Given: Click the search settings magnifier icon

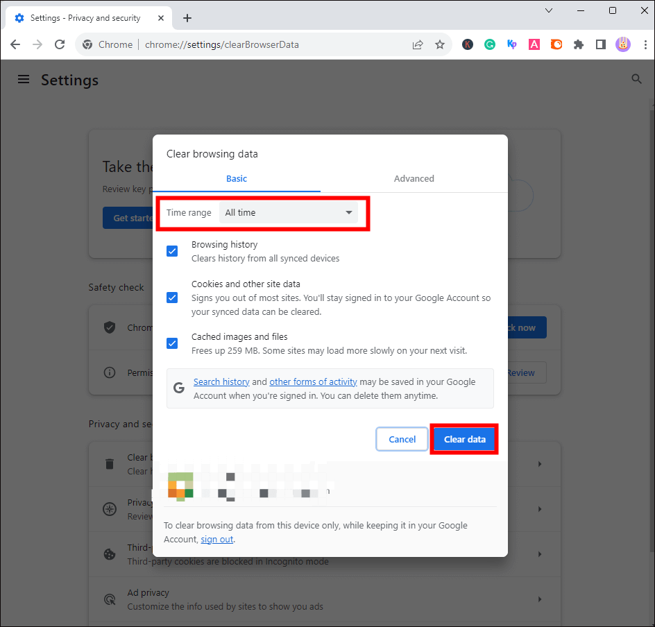Looking at the screenshot, I should point(636,79).
